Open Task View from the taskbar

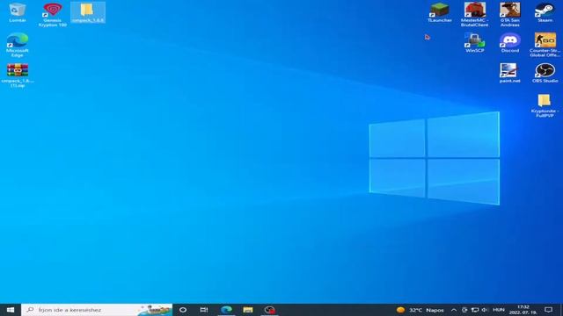click(x=203, y=310)
